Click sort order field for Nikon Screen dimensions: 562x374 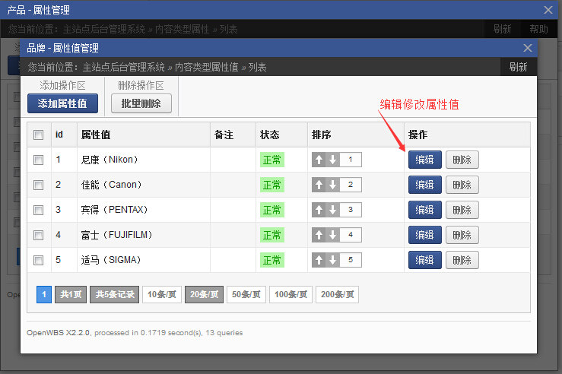click(x=351, y=160)
